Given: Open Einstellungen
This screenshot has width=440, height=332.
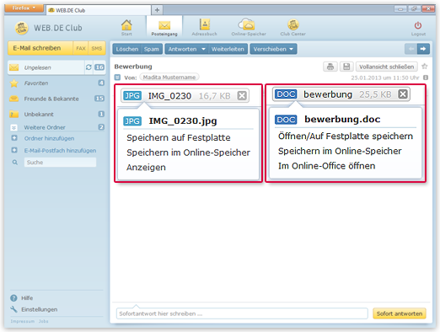Looking at the screenshot, I should click(40, 309).
